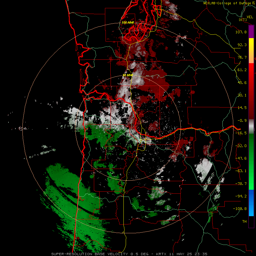The height and width of the screenshot is (256, 256).
Task: Click the blue segment of the color bar
Action: [x=251, y=203]
